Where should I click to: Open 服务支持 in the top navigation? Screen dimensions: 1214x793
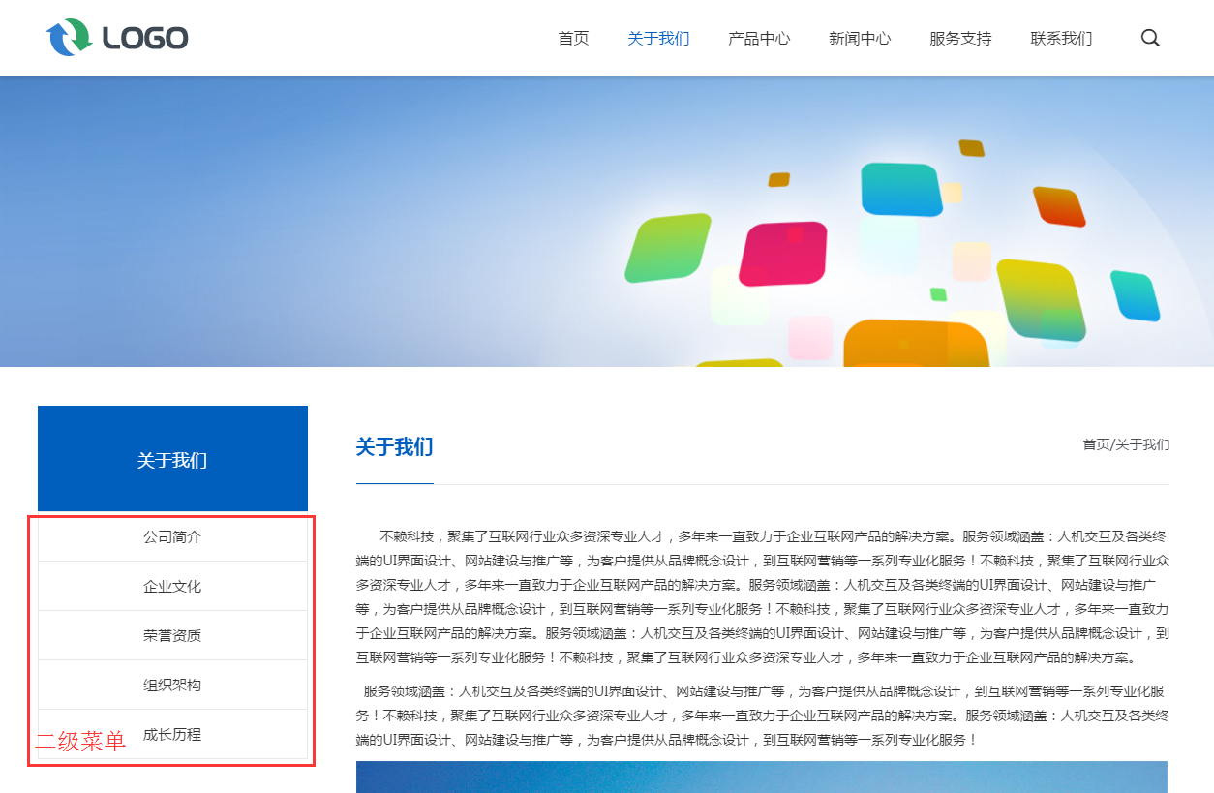click(960, 39)
